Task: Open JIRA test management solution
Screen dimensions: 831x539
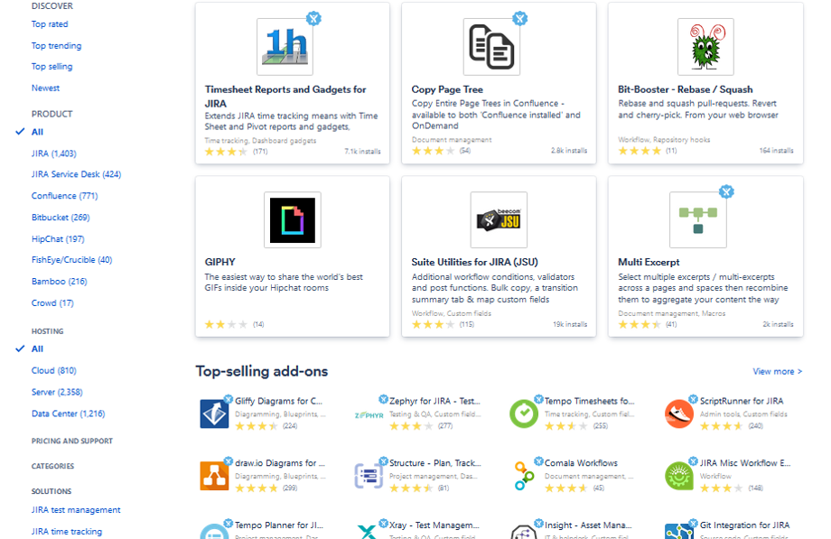Action: pyautogui.click(x=76, y=510)
